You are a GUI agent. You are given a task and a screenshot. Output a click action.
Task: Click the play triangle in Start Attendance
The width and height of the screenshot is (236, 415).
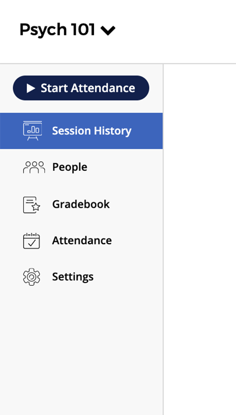click(x=31, y=88)
